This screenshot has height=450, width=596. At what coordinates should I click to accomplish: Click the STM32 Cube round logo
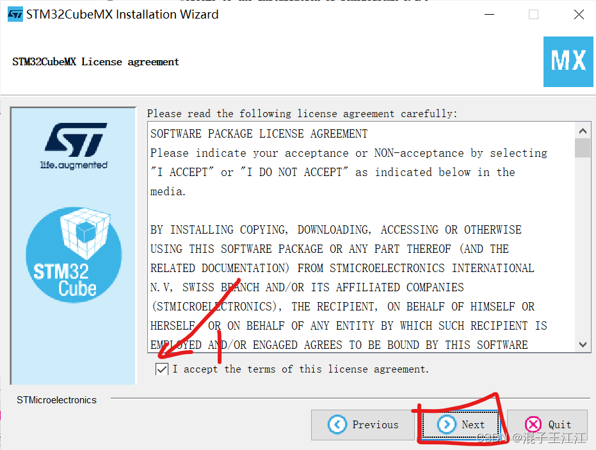[74, 255]
